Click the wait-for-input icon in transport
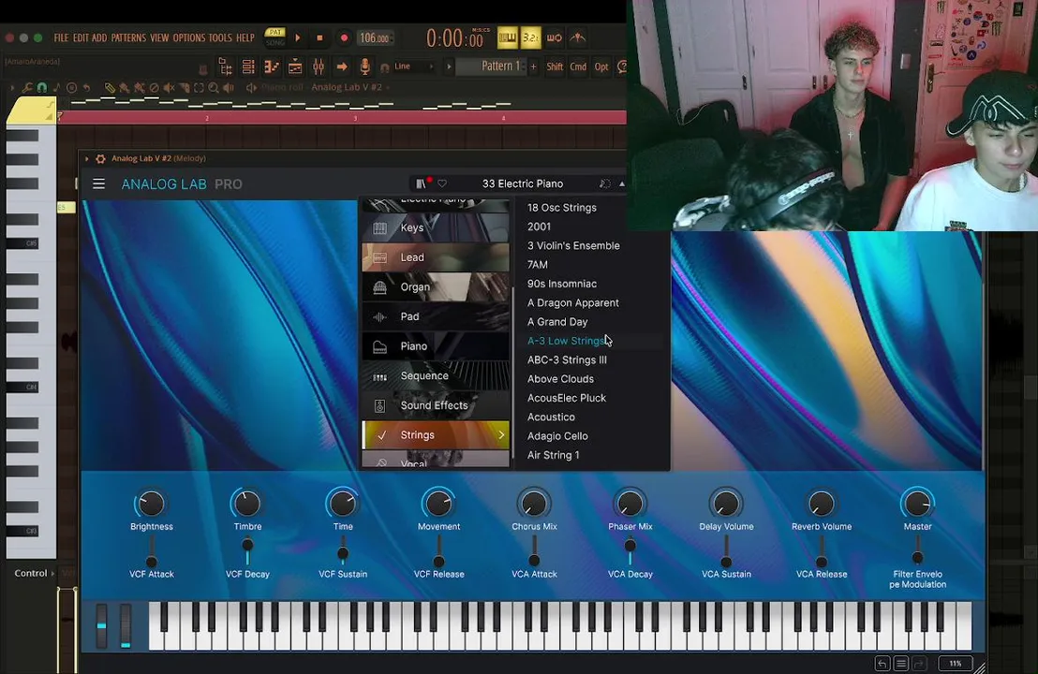The image size is (1038, 674). click(x=554, y=38)
